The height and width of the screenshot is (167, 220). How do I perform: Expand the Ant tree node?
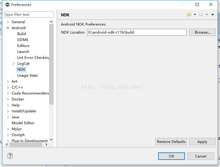click(8, 81)
